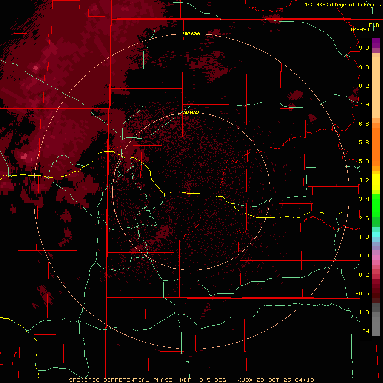Click the "TH" threshold label on legend
Screen dimensions: 383x383
(x=366, y=332)
